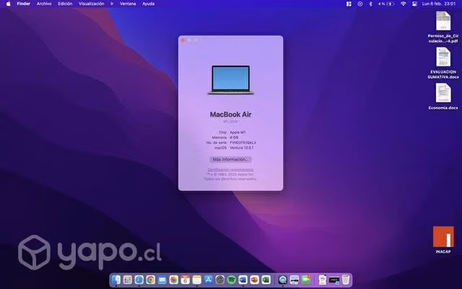Screen dimensions: 462x289
Task: Open the Apple menu
Action: (x=9, y=4)
